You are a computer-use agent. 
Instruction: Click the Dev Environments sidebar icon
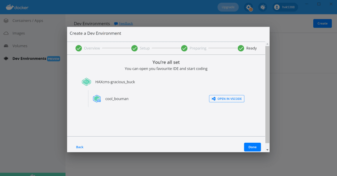click(x=6, y=59)
